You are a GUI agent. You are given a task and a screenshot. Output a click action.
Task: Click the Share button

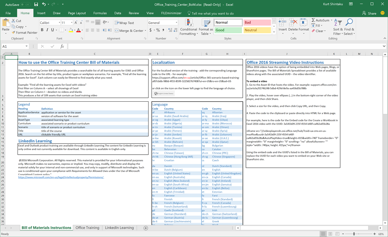point(369,13)
